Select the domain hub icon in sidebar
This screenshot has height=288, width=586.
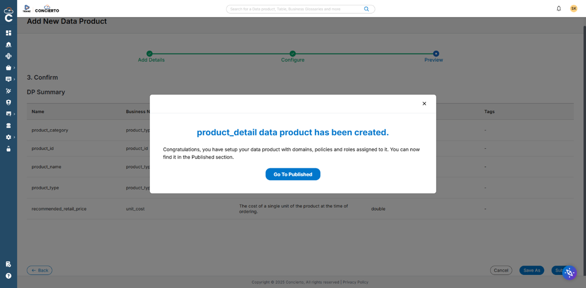(x=8, y=56)
